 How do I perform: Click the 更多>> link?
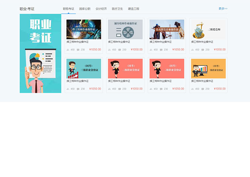(x=223, y=8)
